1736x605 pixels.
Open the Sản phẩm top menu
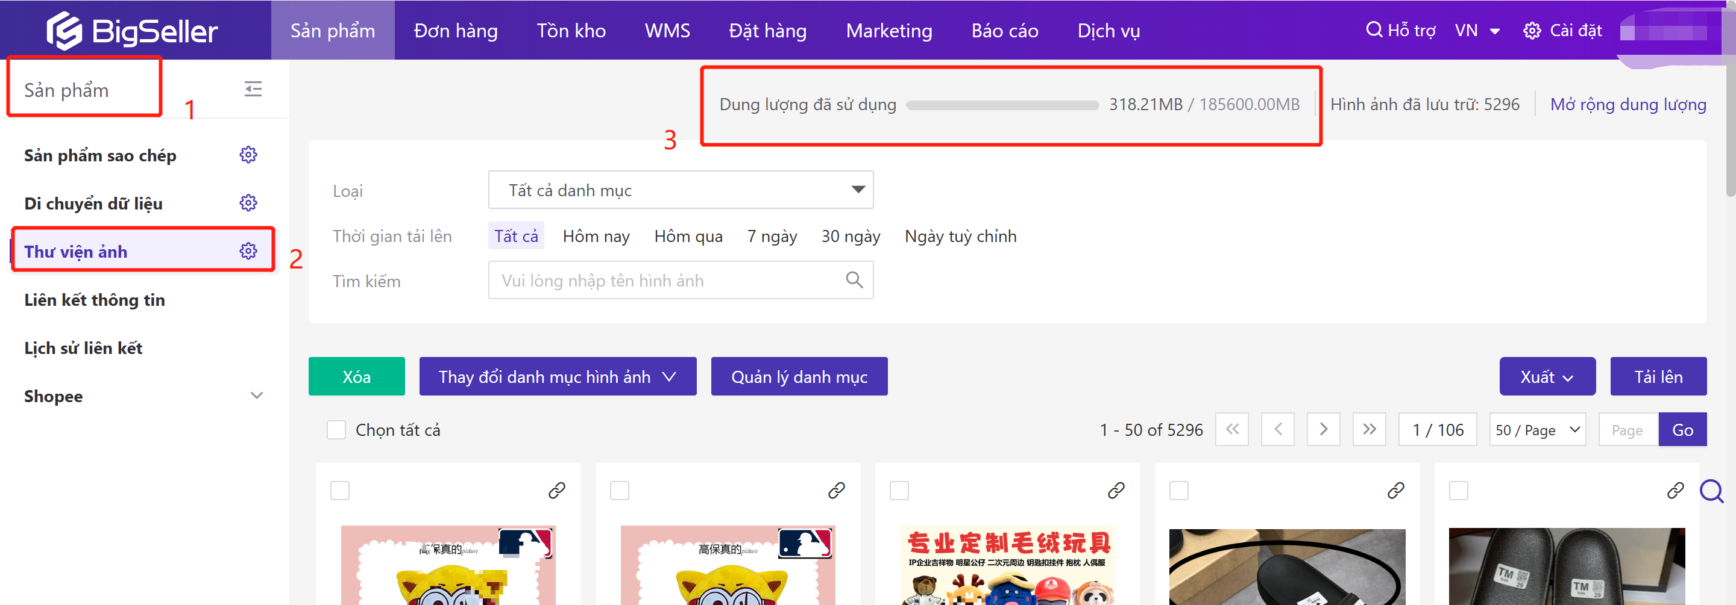tap(333, 30)
